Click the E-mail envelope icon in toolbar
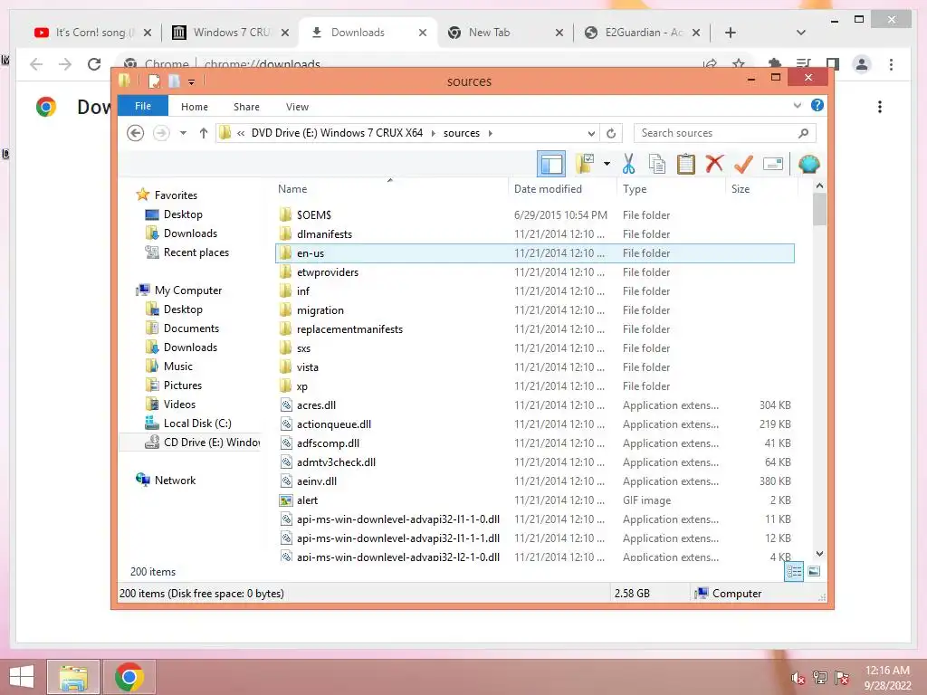The image size is (927, 695). (x=773, y=164)
